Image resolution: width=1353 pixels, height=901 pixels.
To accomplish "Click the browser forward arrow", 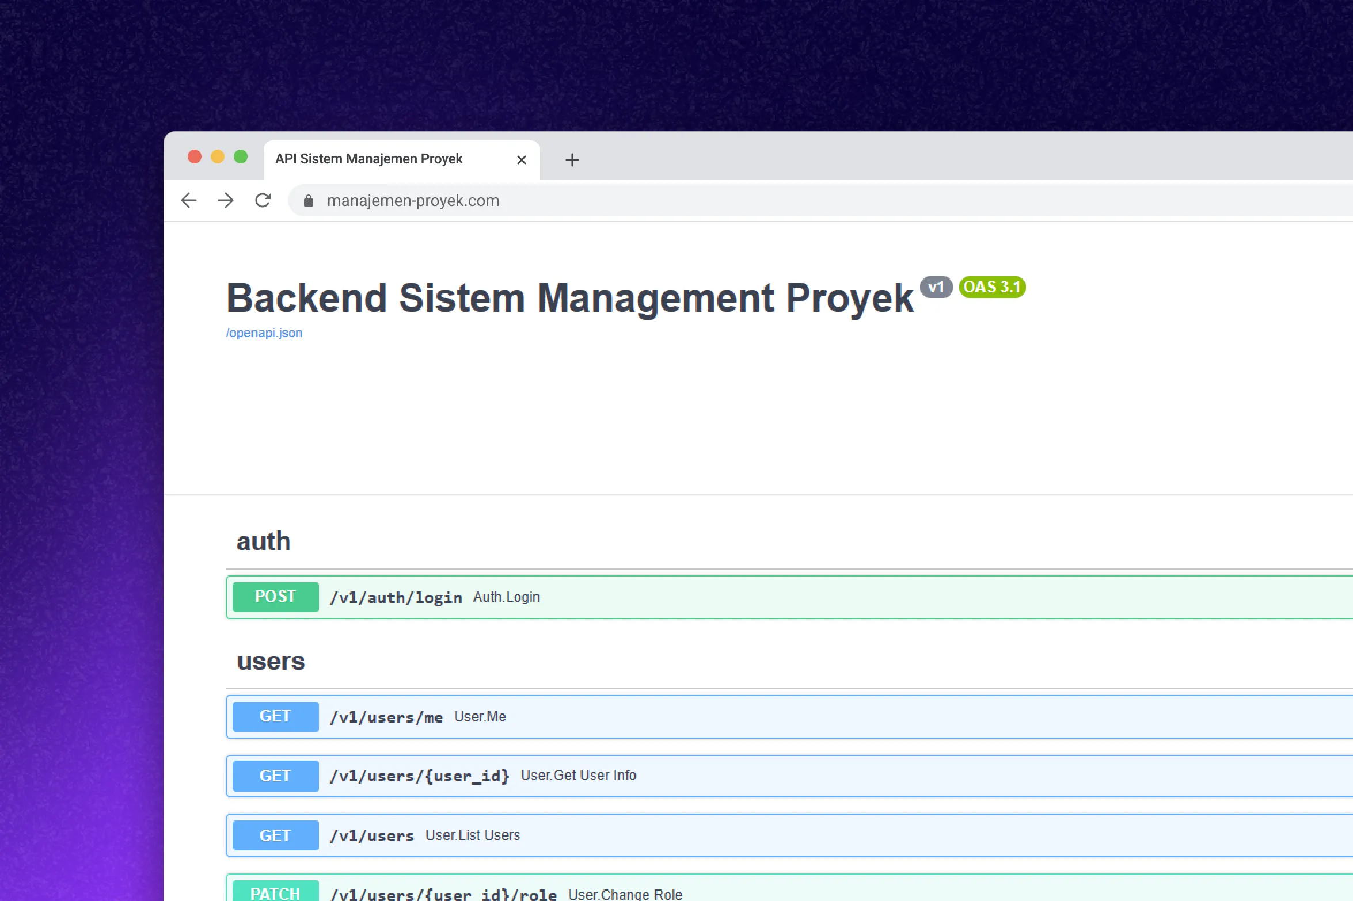I will coord(226,200).
